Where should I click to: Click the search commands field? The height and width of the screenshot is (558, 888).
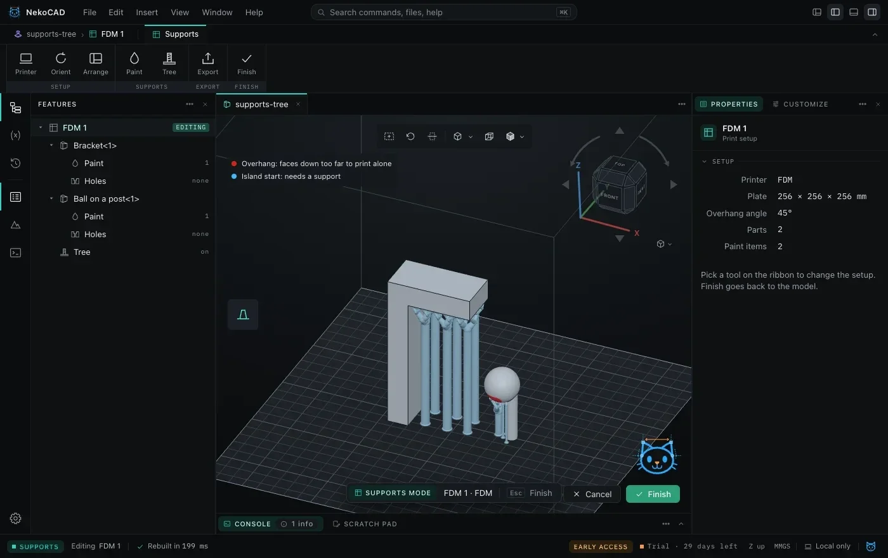tap(443, 12)
